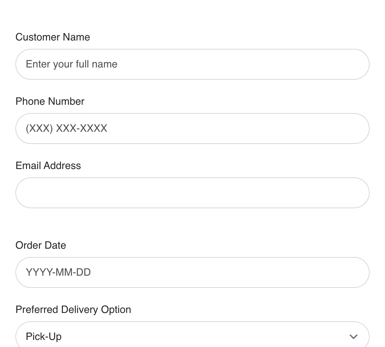Click the Email Address label

(x=48, y=165)
